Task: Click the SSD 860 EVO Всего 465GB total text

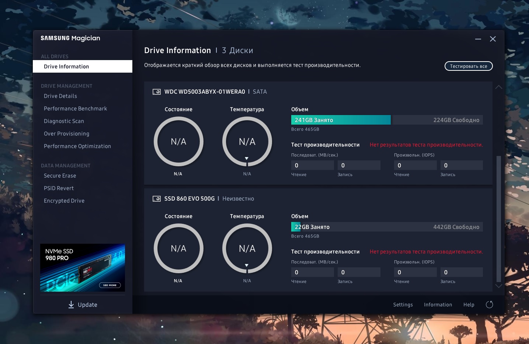Action: tap(305, 236)
